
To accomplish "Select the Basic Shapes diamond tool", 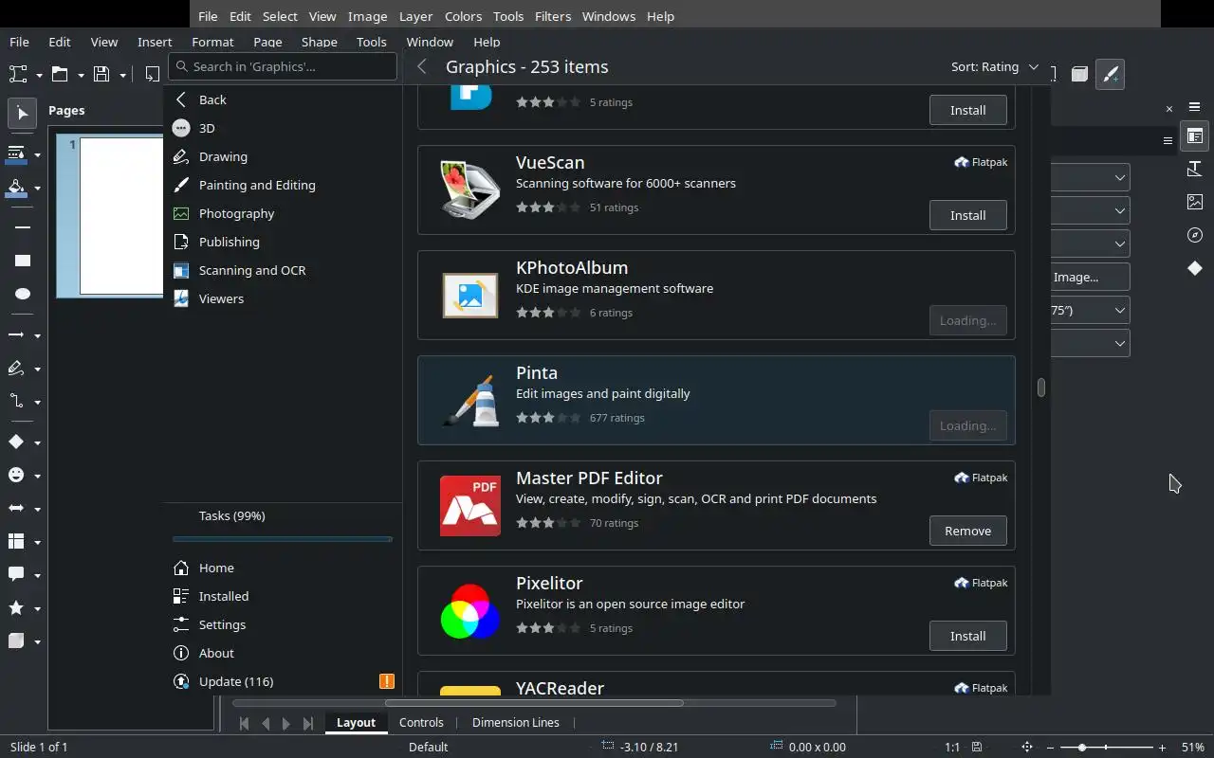I will click(x=16, y=442).
